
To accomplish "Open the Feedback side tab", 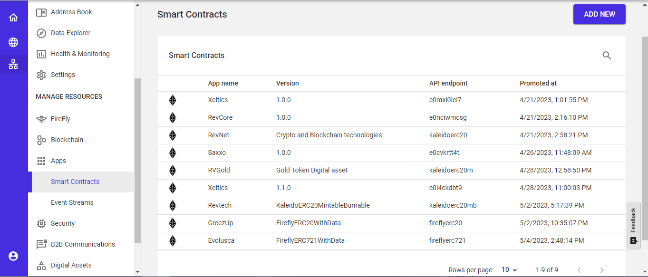I will pos(633,226).
